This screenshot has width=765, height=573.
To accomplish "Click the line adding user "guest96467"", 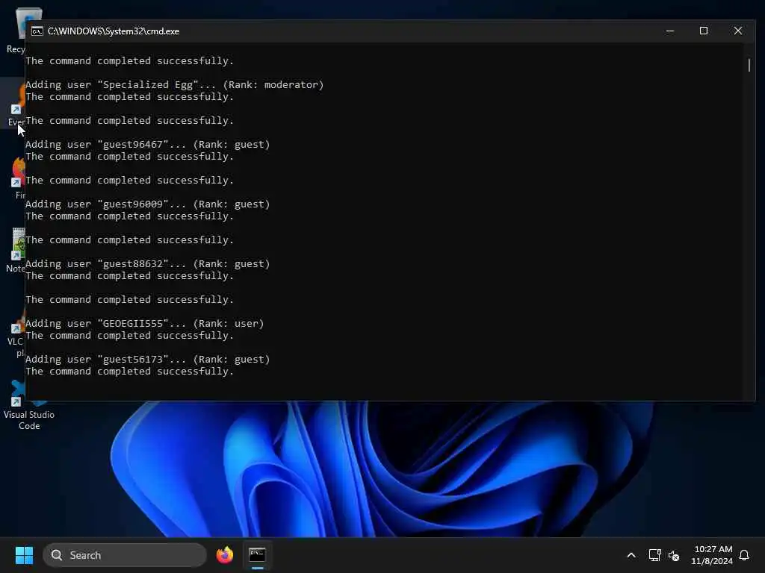I will pos(148,145).
